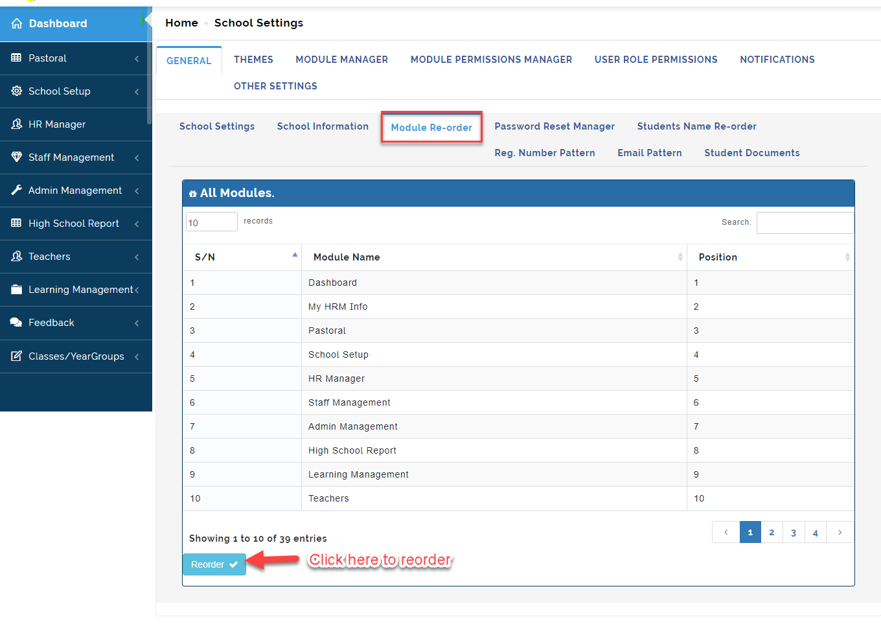Click the Home breadcrumb link
The width and height of the screenshot is (881, 637).
181,23
